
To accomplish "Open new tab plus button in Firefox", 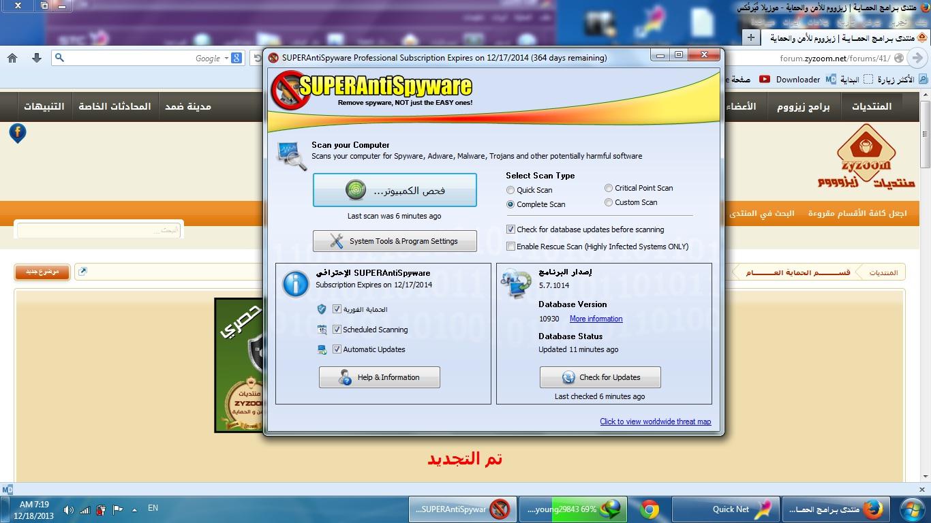I will 750,37.
